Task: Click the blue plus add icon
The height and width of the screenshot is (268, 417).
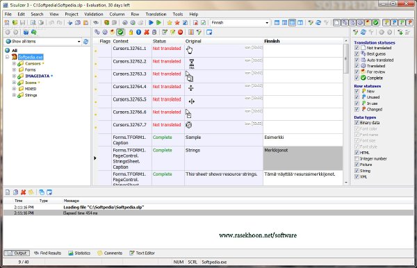Action: click(x=70, y=23)
